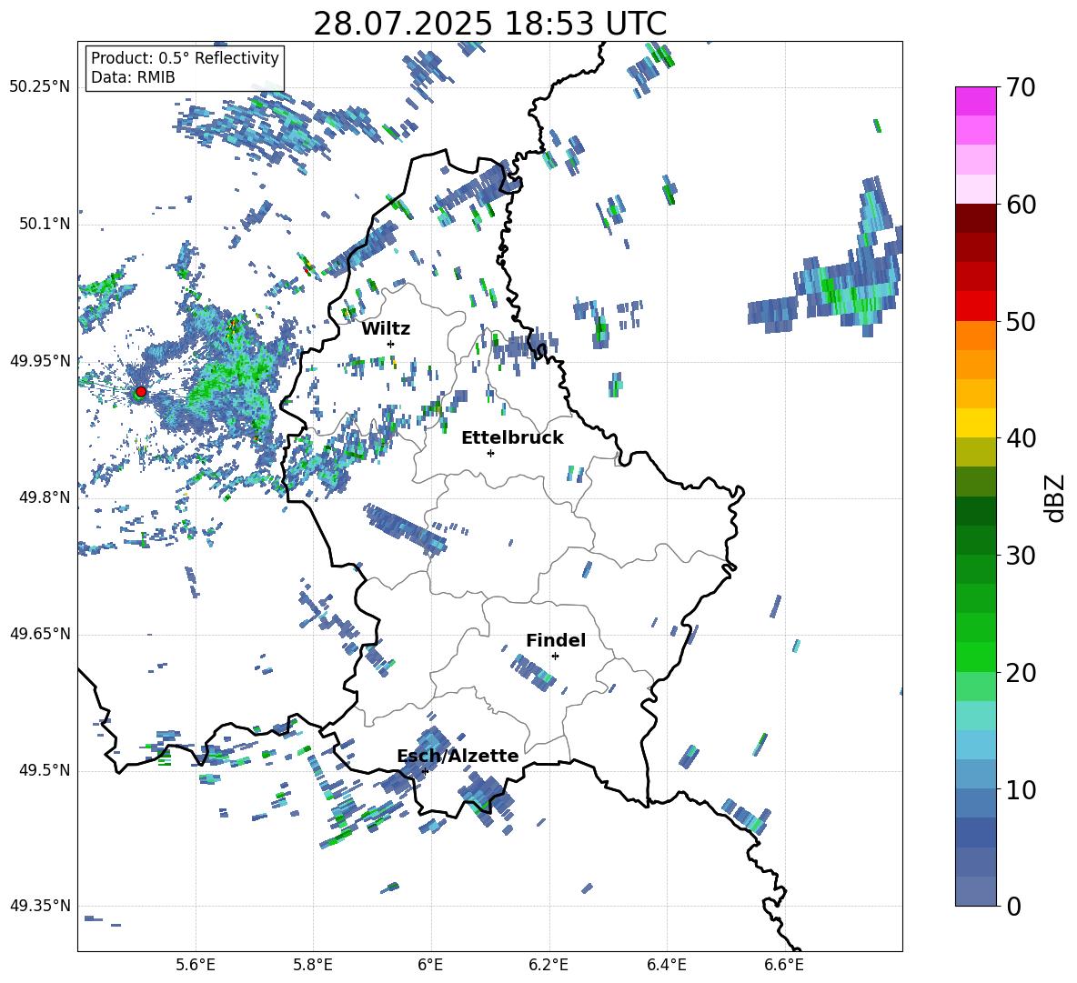Click the orange swatch just below 50 dBZ
This screenshot has height=983, width=1077.
(975, 336)
